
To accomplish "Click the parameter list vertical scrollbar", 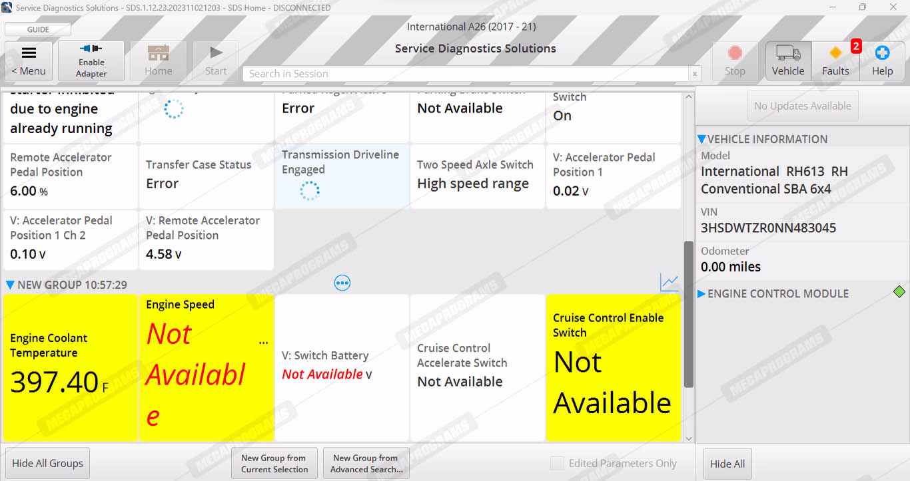I will 689,315.
